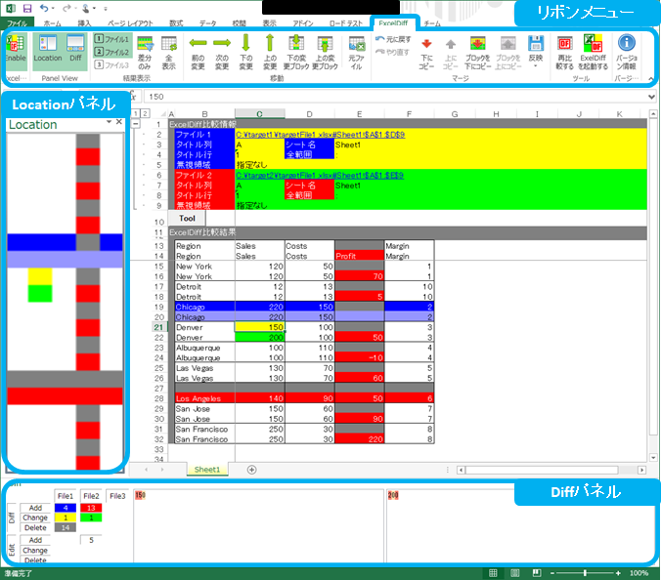Click 元に戻す undo in ExcelDiff ribbon
The image size is (661, 580).
393,39
